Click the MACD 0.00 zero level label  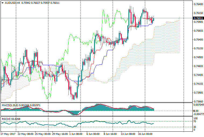[x=196, y=111]
